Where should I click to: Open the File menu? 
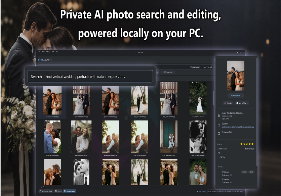39,52
